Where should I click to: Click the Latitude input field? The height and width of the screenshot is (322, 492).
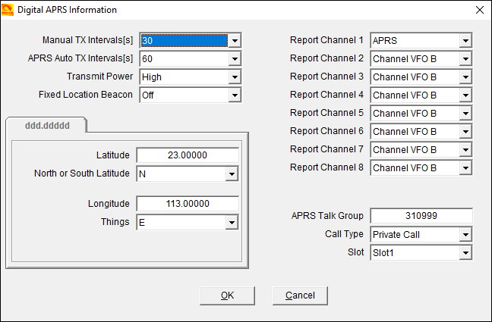pyautogui.click(x=188, y=155)
